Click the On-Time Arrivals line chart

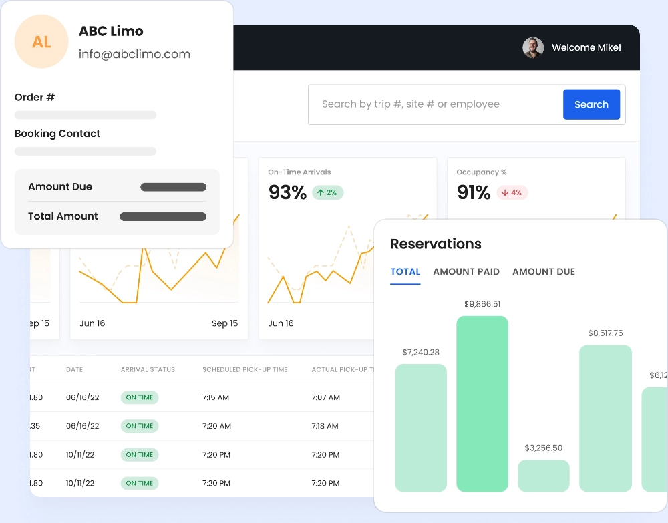321,260
